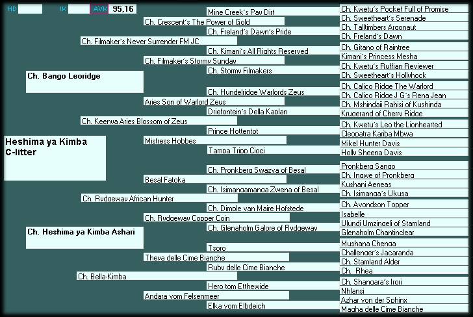Select the Mistress Hobbes entry
Viewport: 473px width, 317px height.
point(215,140)
